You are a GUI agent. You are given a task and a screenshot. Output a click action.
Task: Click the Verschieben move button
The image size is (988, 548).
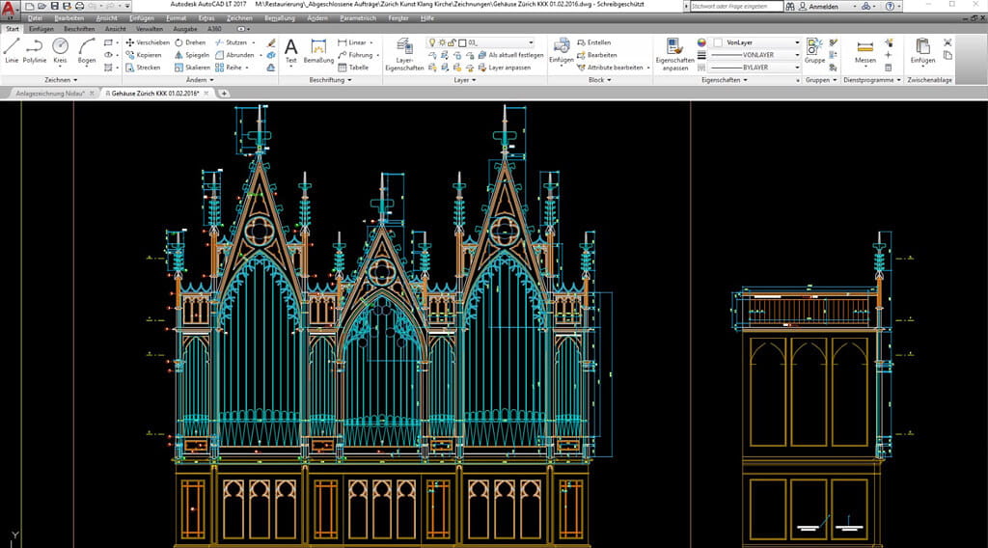point(148,42)
